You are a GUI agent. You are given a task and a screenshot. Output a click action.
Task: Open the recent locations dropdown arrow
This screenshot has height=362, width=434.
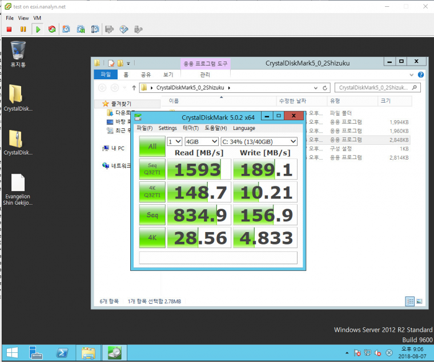tap(124, 88)
